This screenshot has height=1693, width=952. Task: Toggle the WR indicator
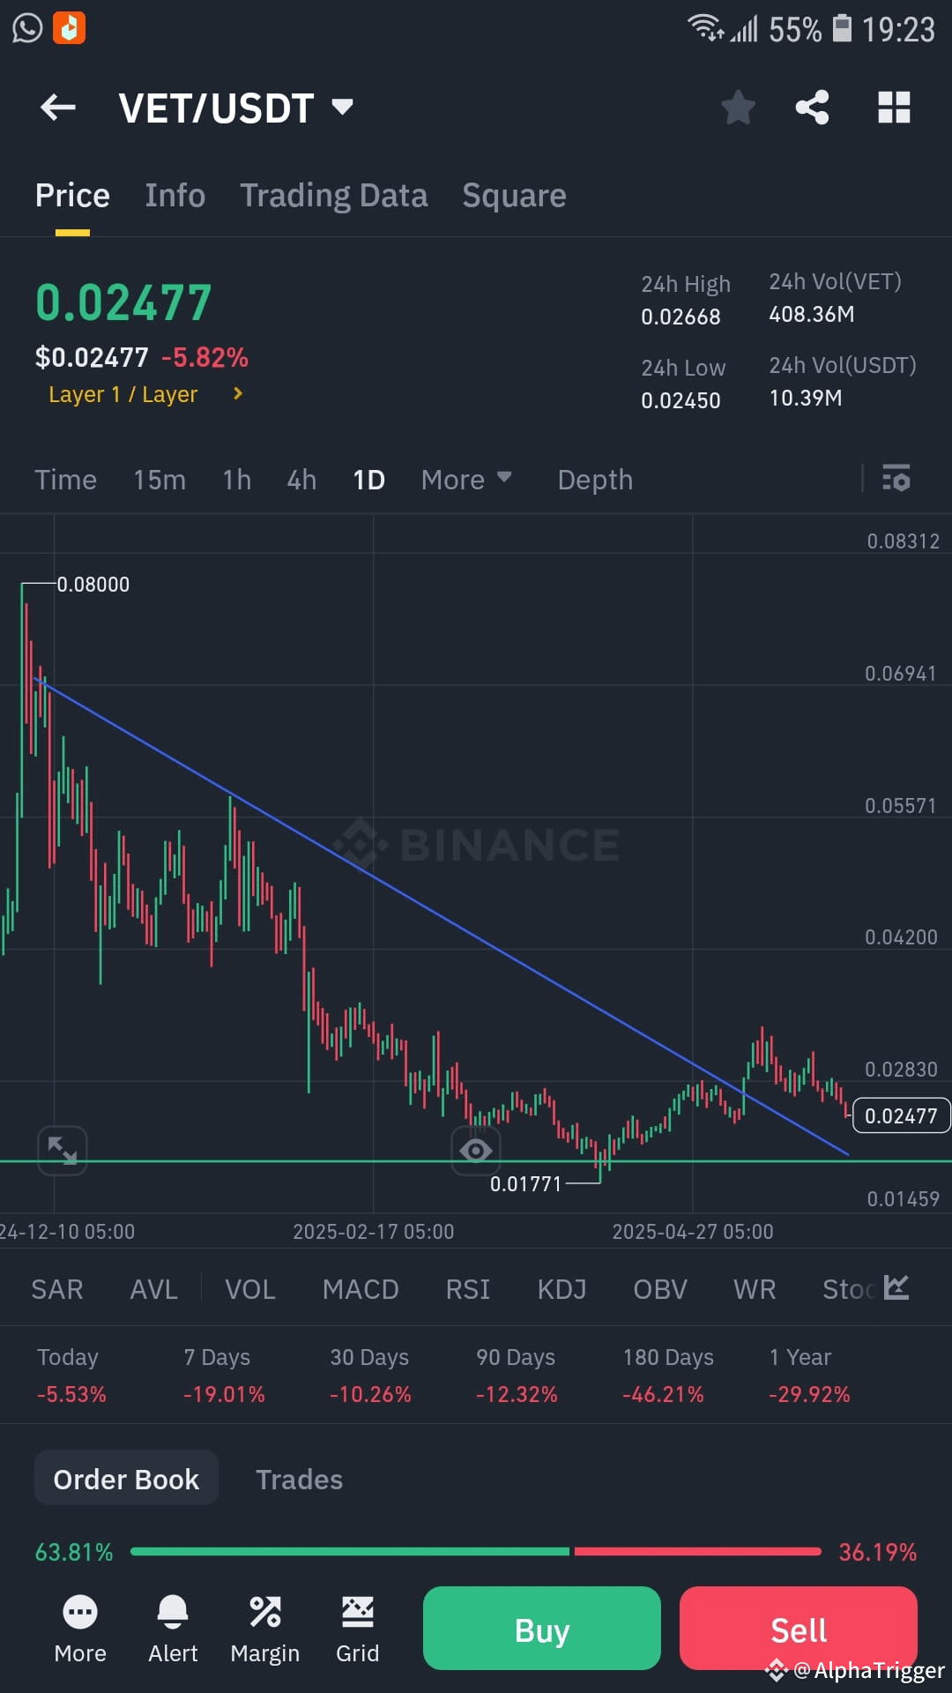[755, 1289]
